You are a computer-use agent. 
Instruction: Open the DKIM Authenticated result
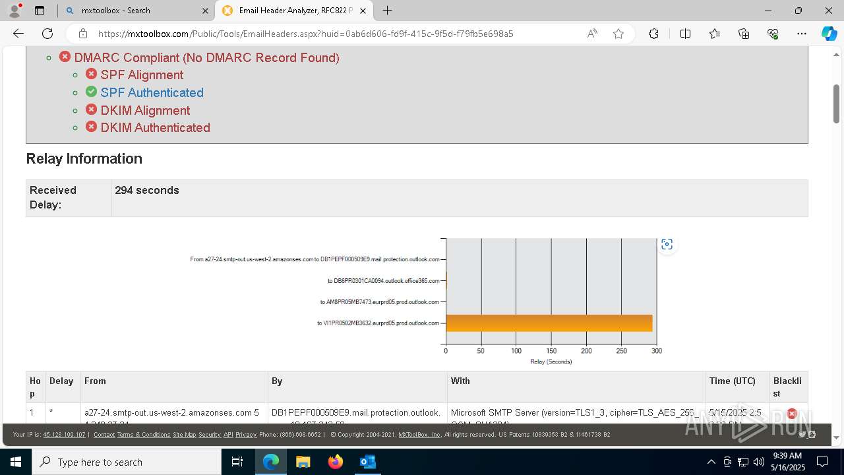pos(155,128)
